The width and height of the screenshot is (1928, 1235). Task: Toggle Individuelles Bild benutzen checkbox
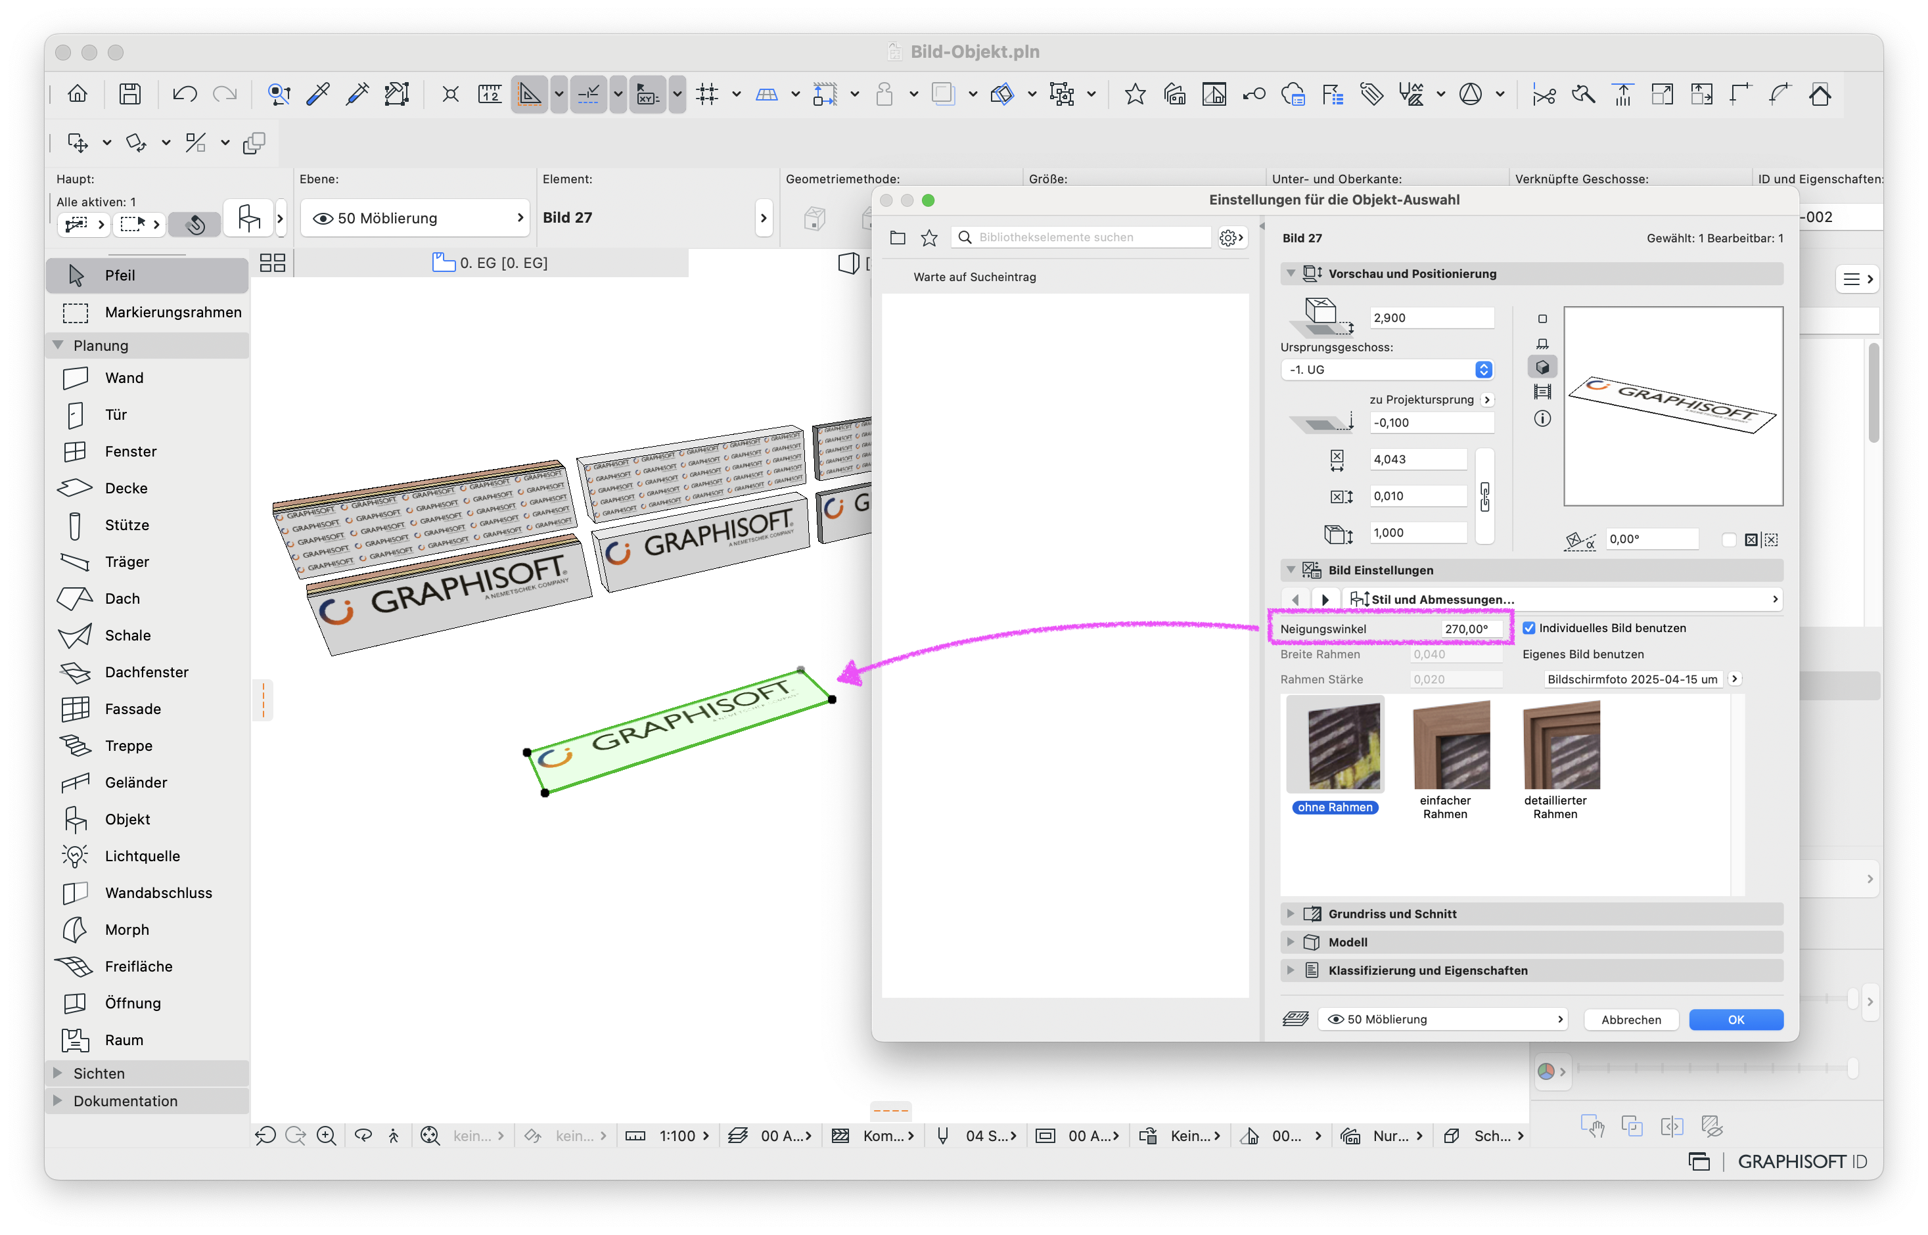(x=1529, y=629)
